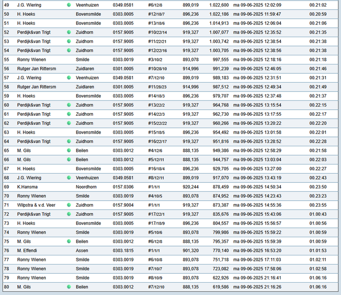The image size is (341, 295).
Task: Click the green dot in row 68
Action: click(x=69, y=178)
